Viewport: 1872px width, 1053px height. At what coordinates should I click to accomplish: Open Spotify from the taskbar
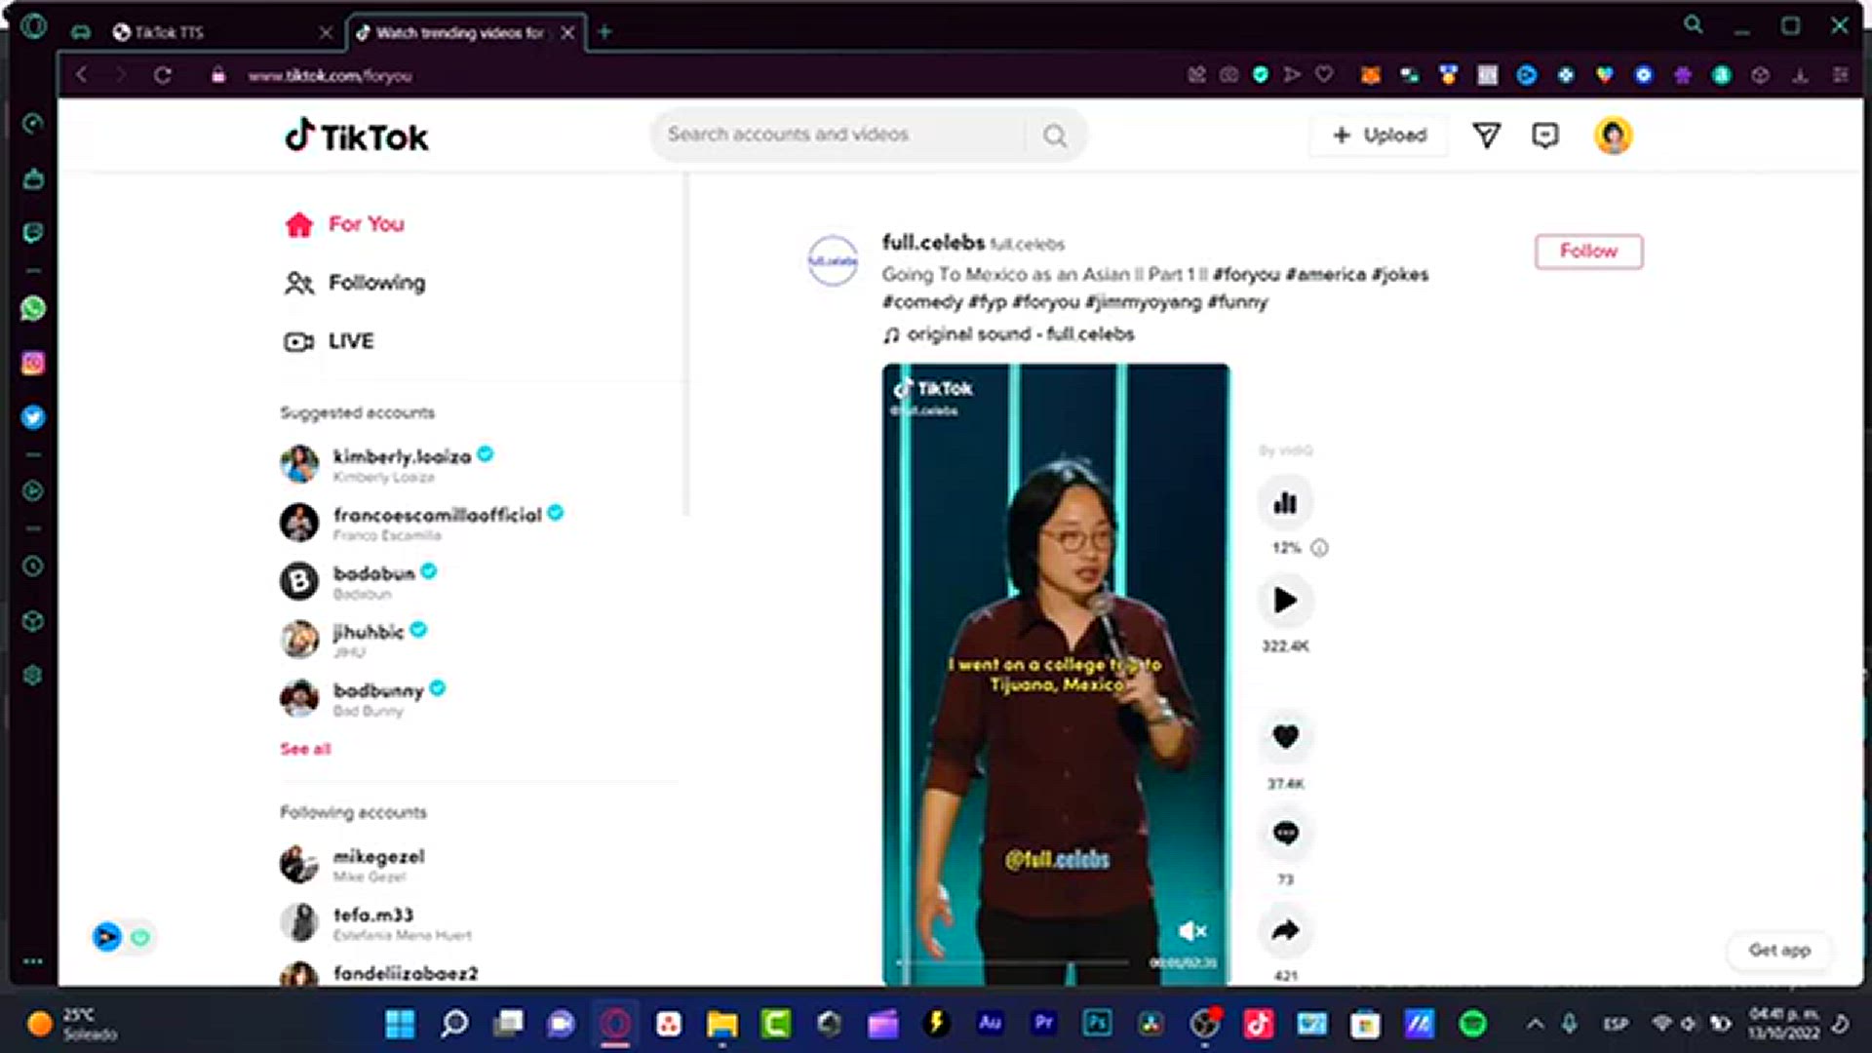1472,1023
